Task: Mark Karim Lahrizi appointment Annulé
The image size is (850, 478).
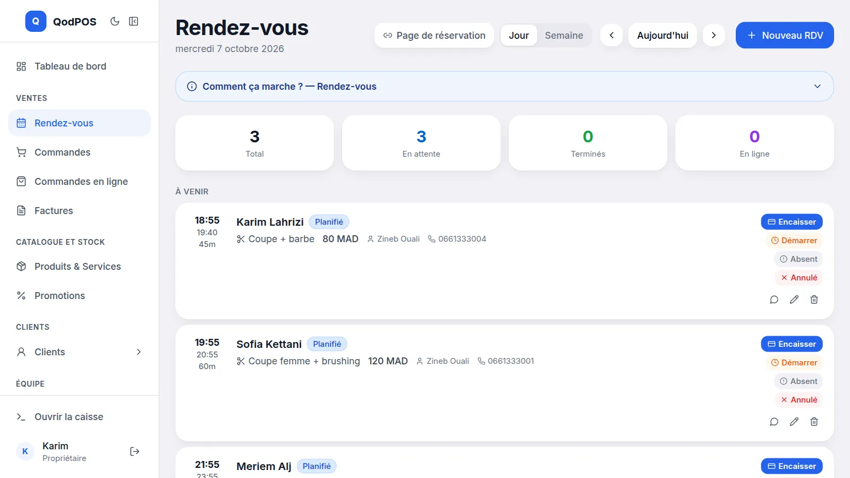Action: coord(799,278)
